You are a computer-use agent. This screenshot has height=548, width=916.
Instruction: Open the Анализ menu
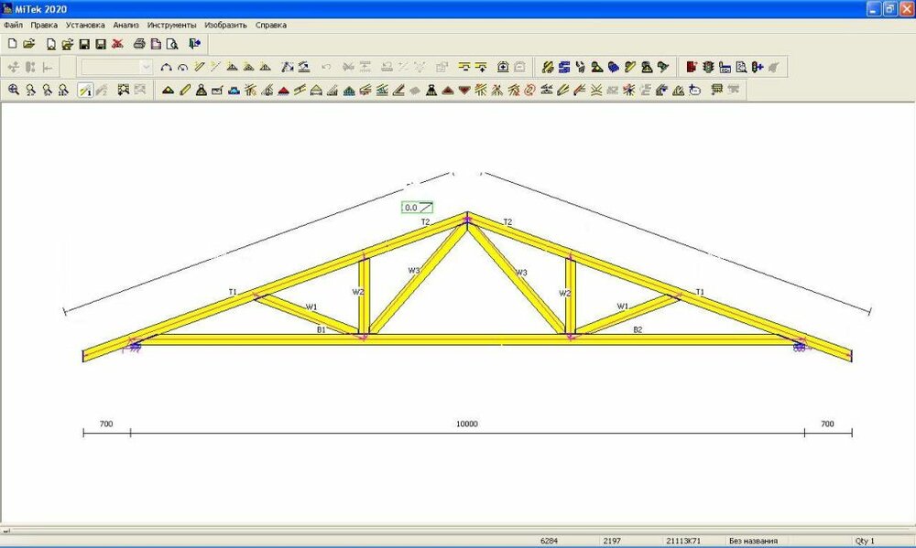click(x=125, y=25)
